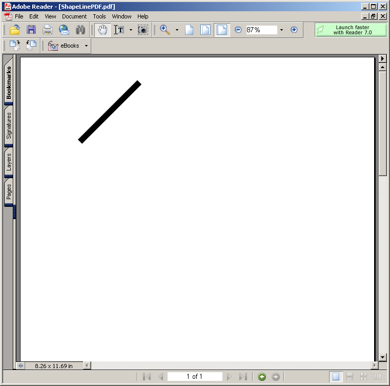This screenshot has height=386, width=390.
Task: Switch to the Pages side tab
Action: tap(9, 191)
